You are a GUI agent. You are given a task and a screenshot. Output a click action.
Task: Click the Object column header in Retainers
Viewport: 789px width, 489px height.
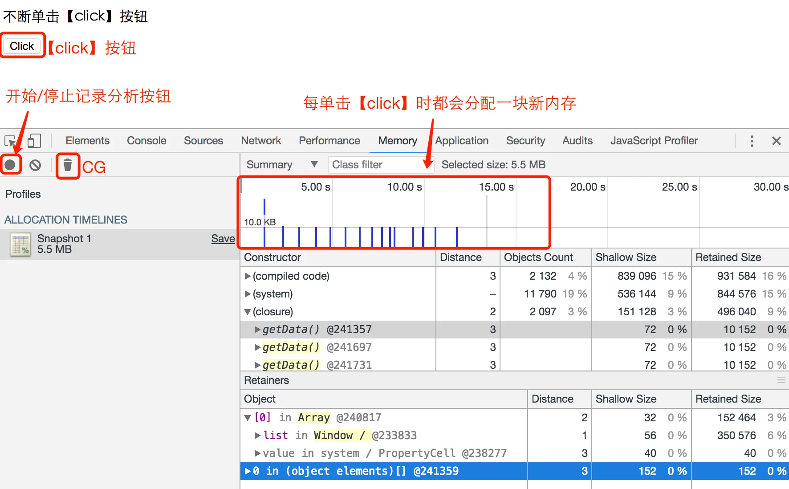coord(384,399)
